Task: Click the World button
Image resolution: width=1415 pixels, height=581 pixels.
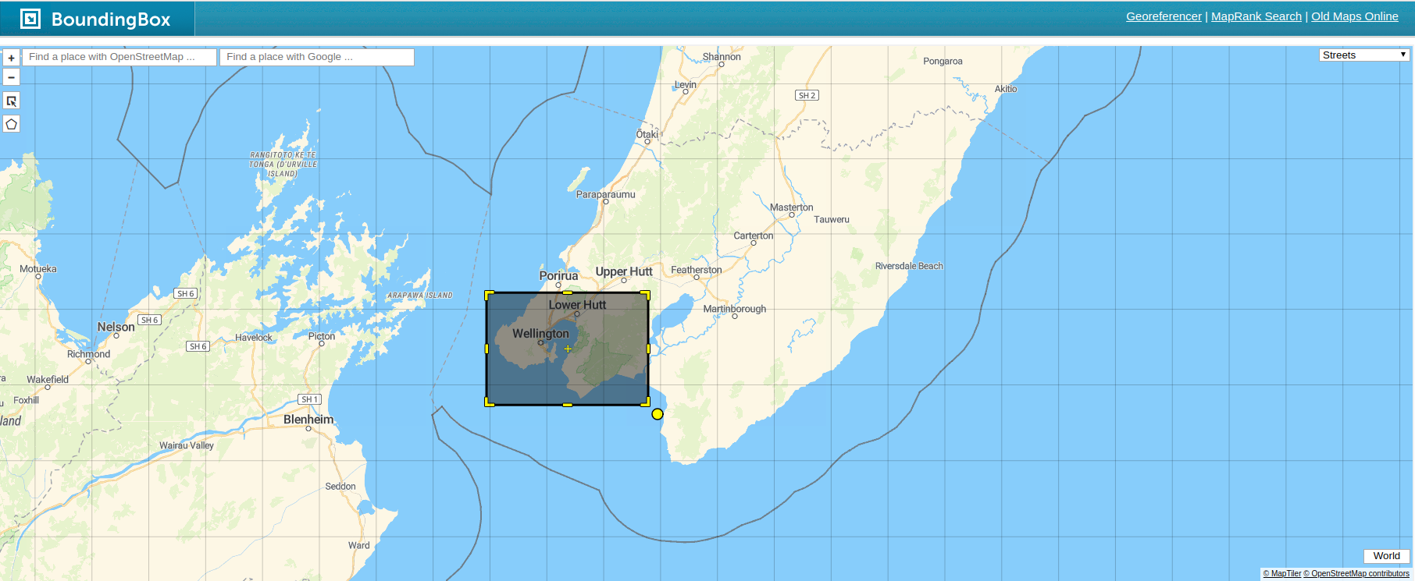Action: [x=1387, y=556]
